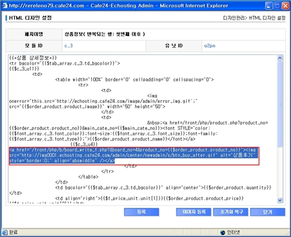Viewport: 291px width, 237px height.
Task: Click the <table width="100%" code line
Action: pyautogui.click(x=135, y=80)
